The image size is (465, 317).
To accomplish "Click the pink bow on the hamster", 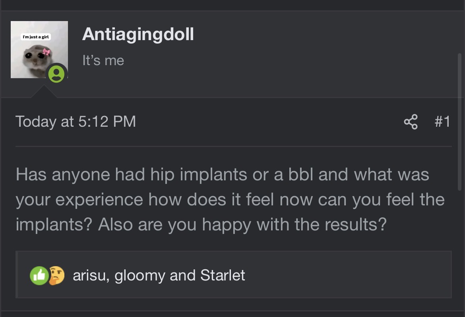I will (x=46, y=52).
